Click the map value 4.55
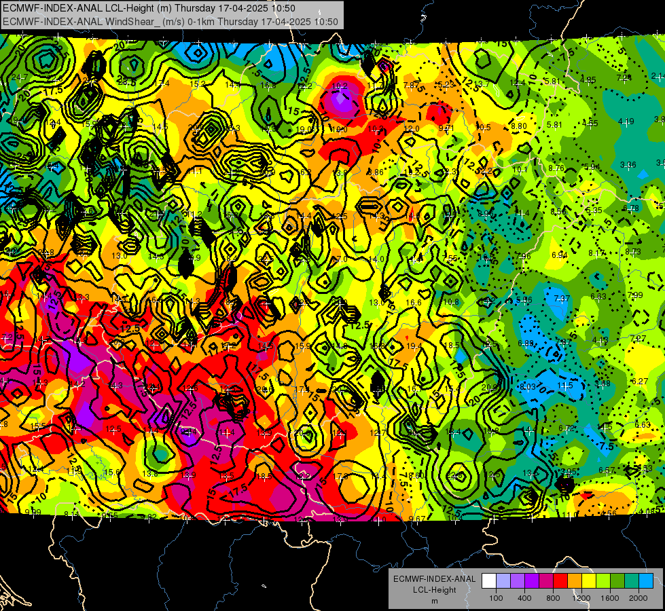The width and height of the screenshot is (665, 611). [x=590, y=124]
